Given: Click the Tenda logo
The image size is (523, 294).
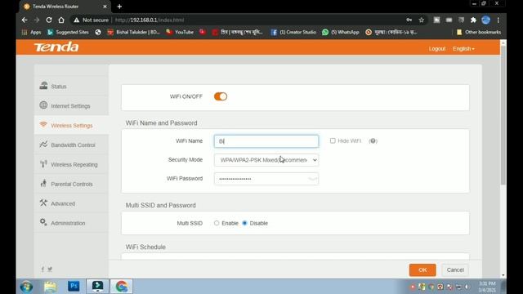Looking at the screenshot, I should (x=56, y=47).
